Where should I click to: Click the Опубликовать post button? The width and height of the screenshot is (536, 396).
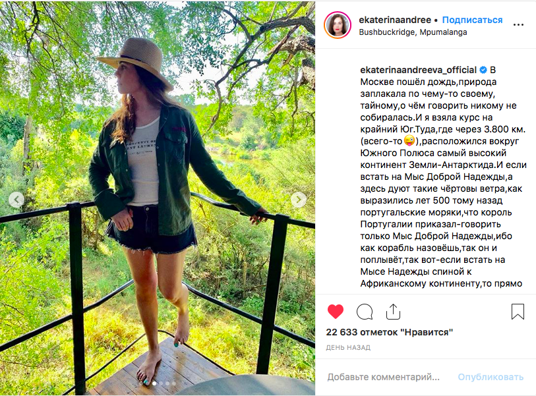pyautogui.click(x=491, y=377)
